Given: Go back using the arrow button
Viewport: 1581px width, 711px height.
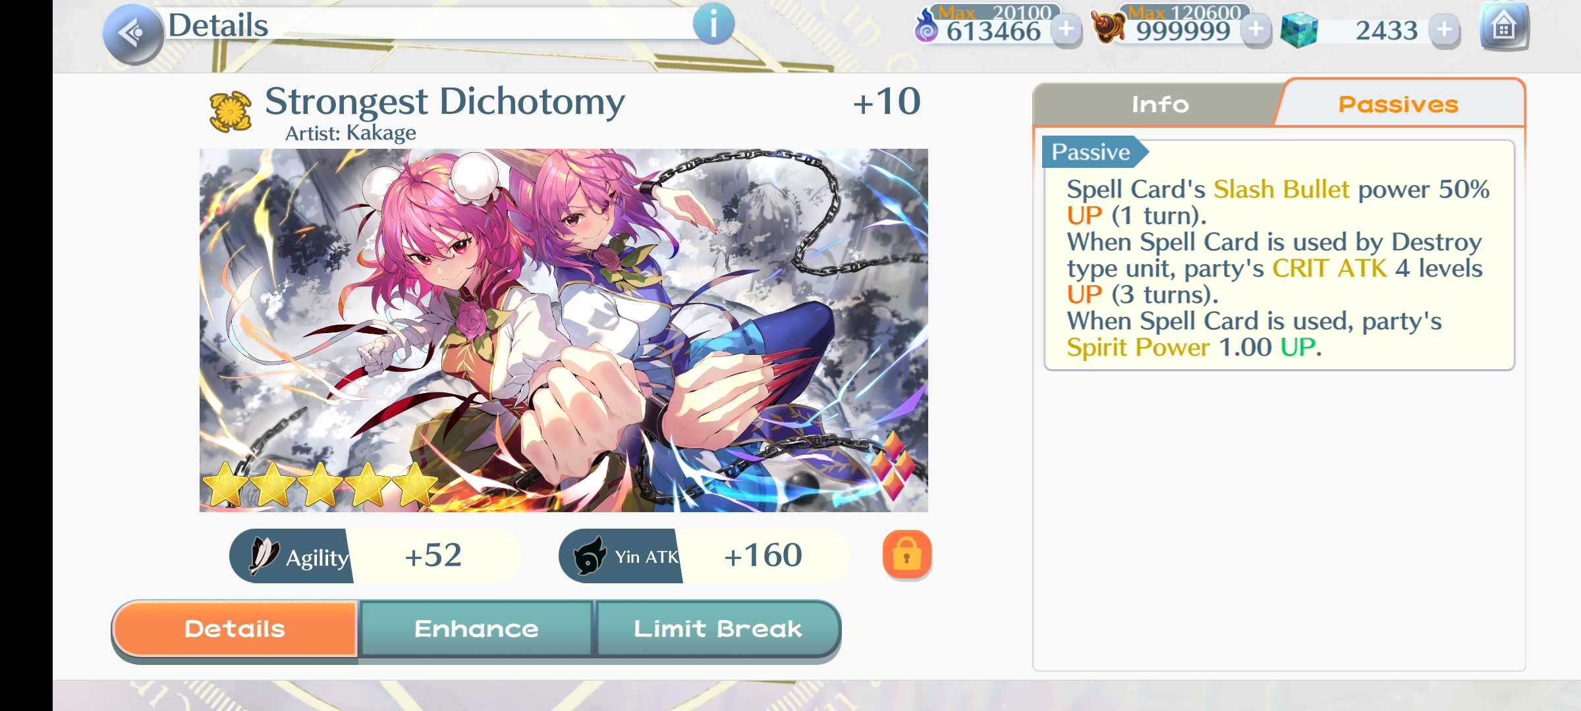Looking at the screenshot, I should [133, 34].
